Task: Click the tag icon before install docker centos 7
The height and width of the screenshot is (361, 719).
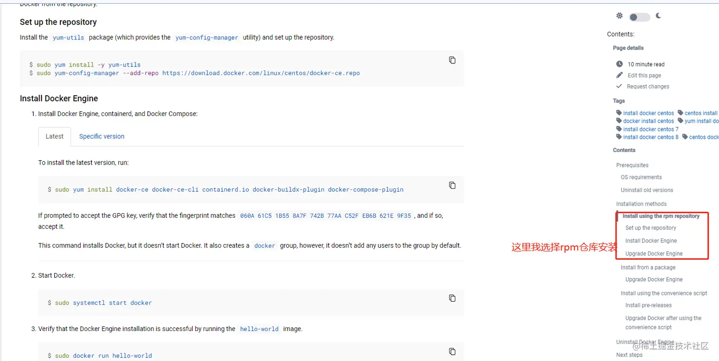Action: coord(619,129)
